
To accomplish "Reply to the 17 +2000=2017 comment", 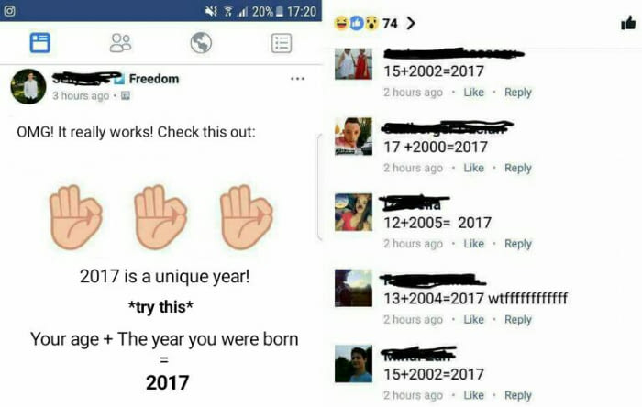I will tap(518, 168).
